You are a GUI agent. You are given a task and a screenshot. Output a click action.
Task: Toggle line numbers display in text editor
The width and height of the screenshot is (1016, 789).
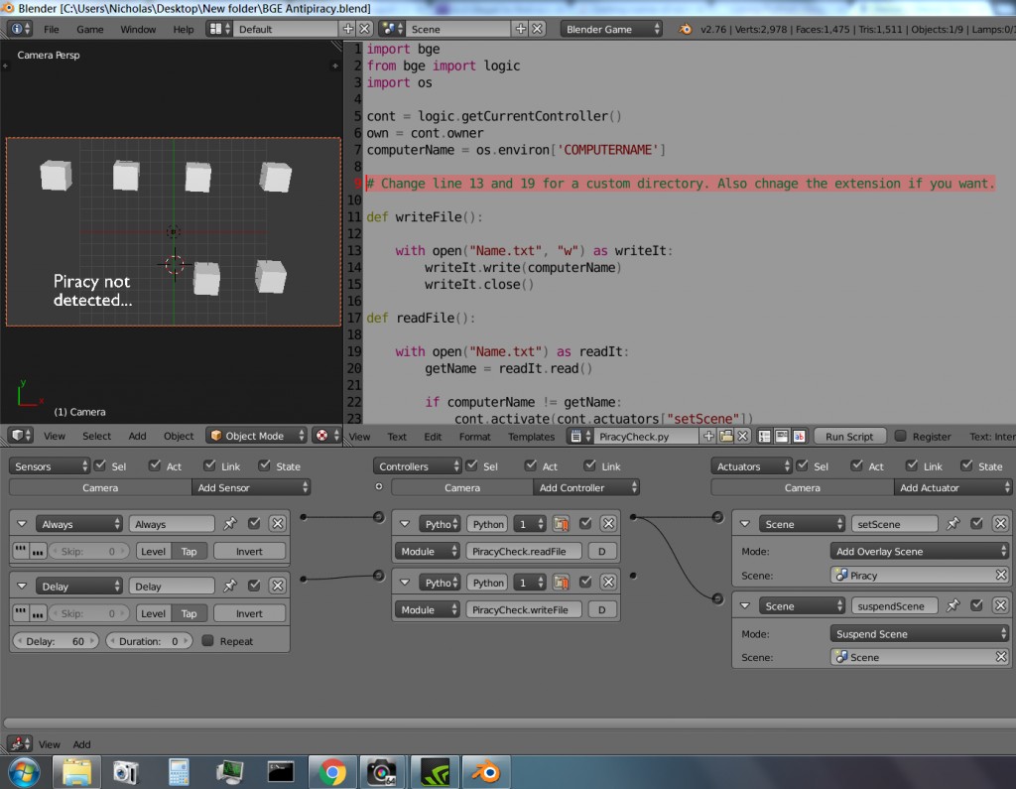(x=764, y=436)
